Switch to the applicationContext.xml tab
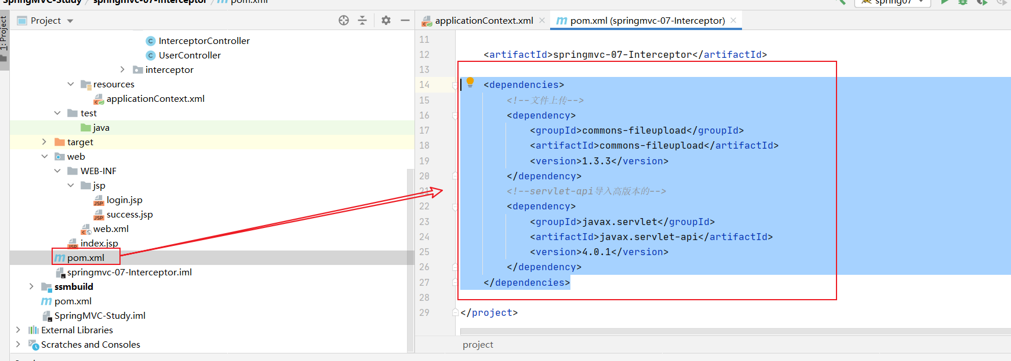Screen dimensions: 1011x361 [x=483, y=21]
